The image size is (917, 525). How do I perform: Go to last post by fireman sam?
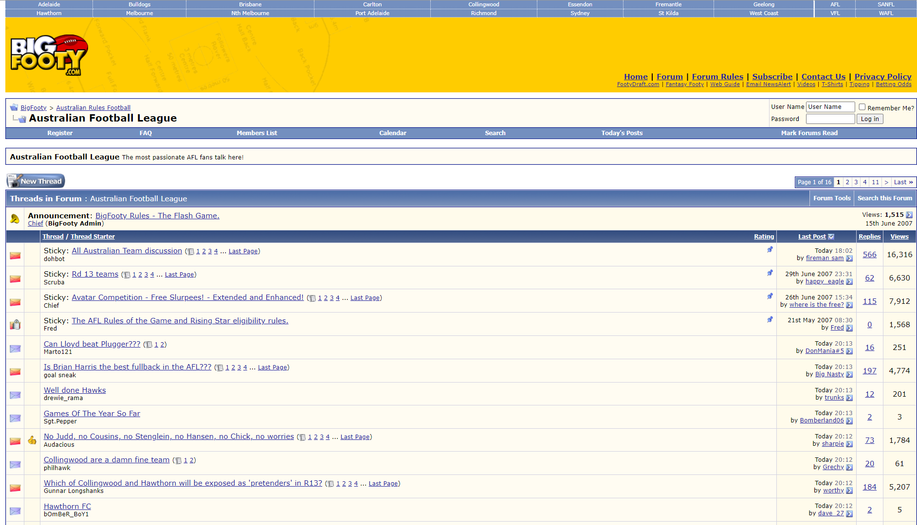(849, 259)
